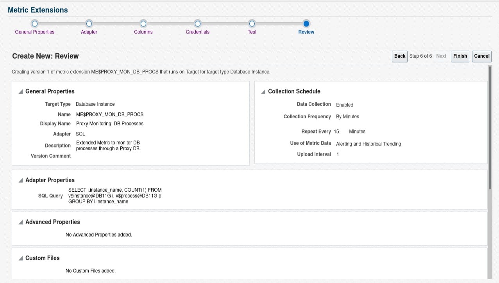Select the Test wizard step circle

pos(252,23)
